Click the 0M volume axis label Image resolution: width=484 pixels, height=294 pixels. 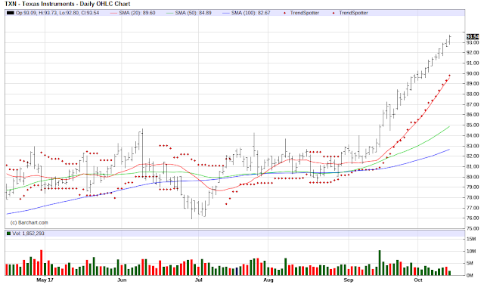click(470, 275)
